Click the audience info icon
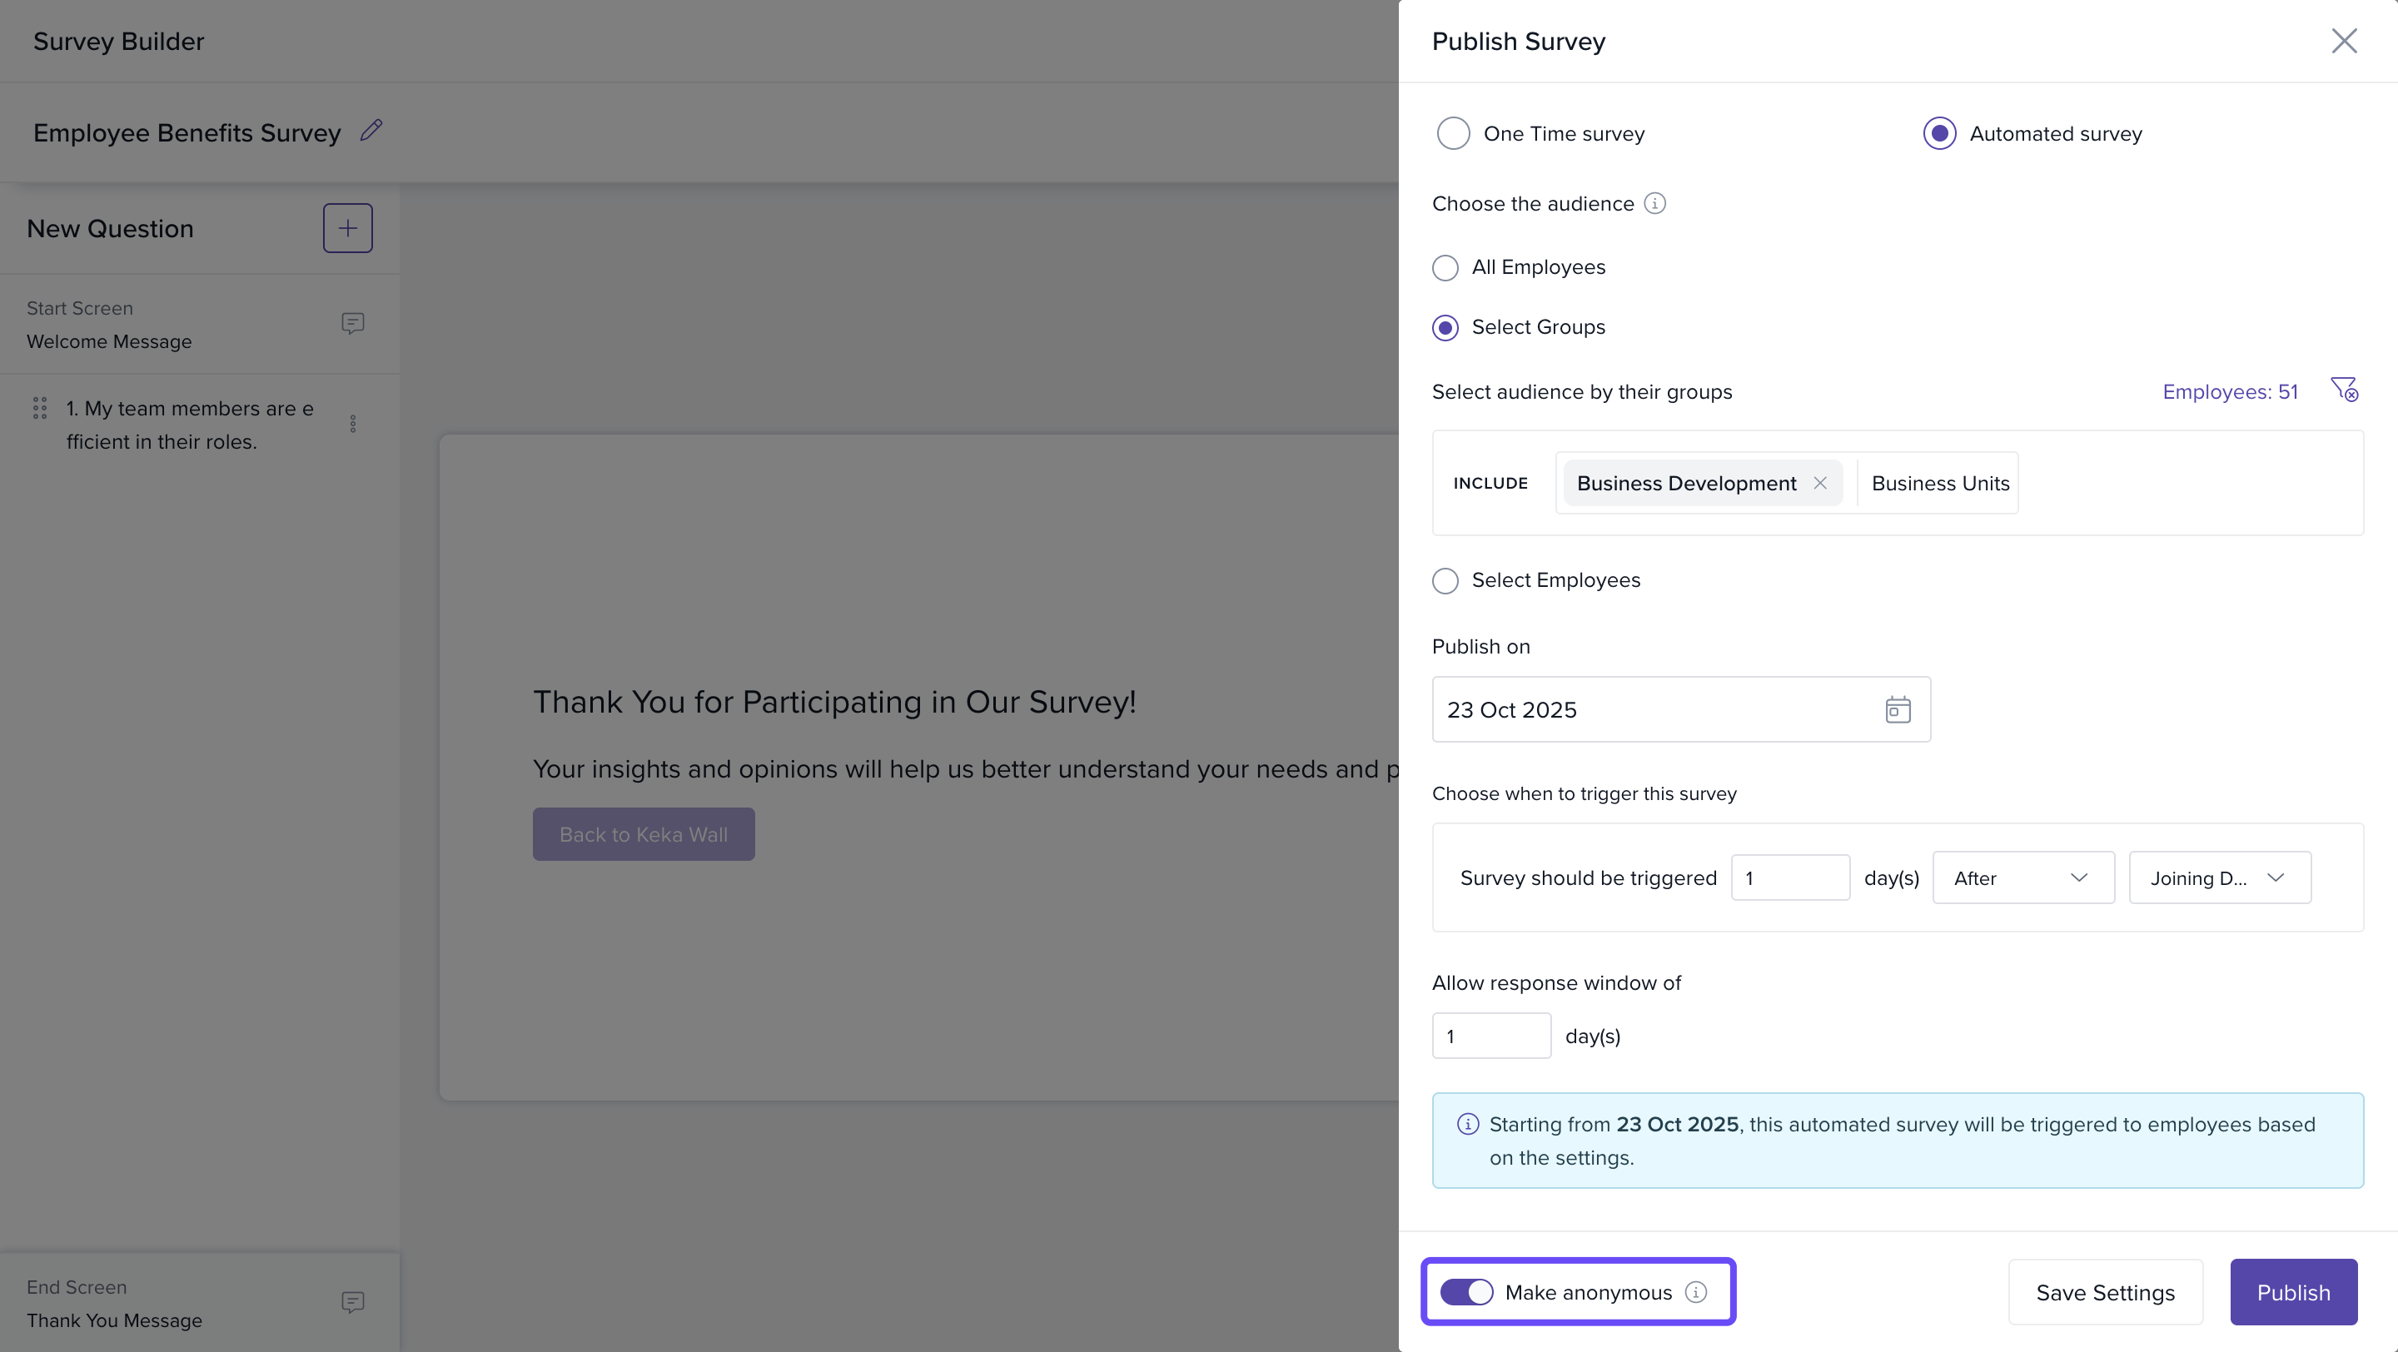The image size is (2398, 1352). pos(1654,203)
